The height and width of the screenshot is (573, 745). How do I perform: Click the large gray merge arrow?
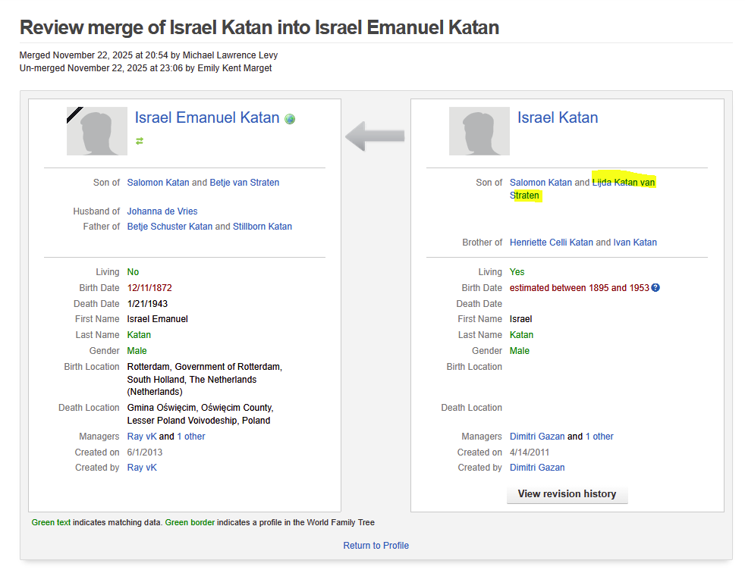375,136
